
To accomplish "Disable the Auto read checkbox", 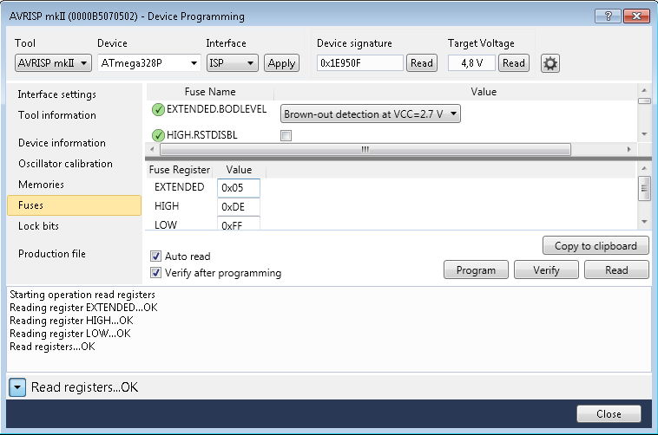I will click(x=155, y=256).
